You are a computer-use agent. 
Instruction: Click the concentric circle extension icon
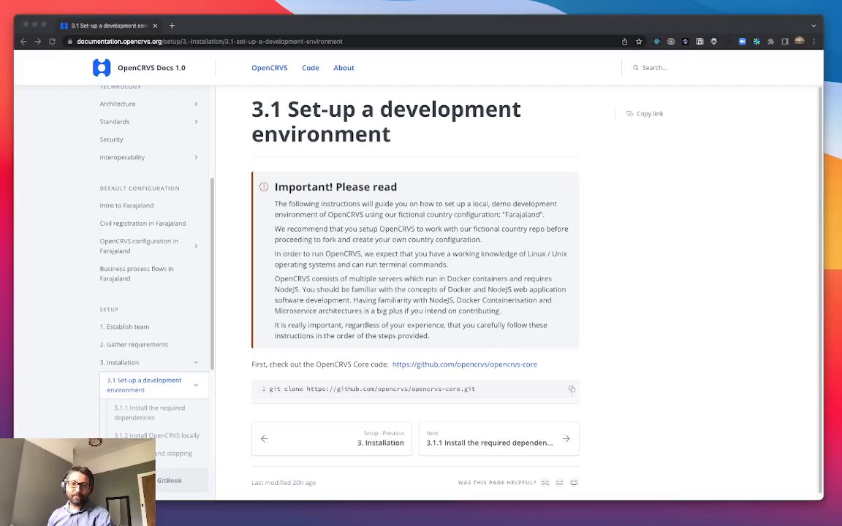point(671,42)
